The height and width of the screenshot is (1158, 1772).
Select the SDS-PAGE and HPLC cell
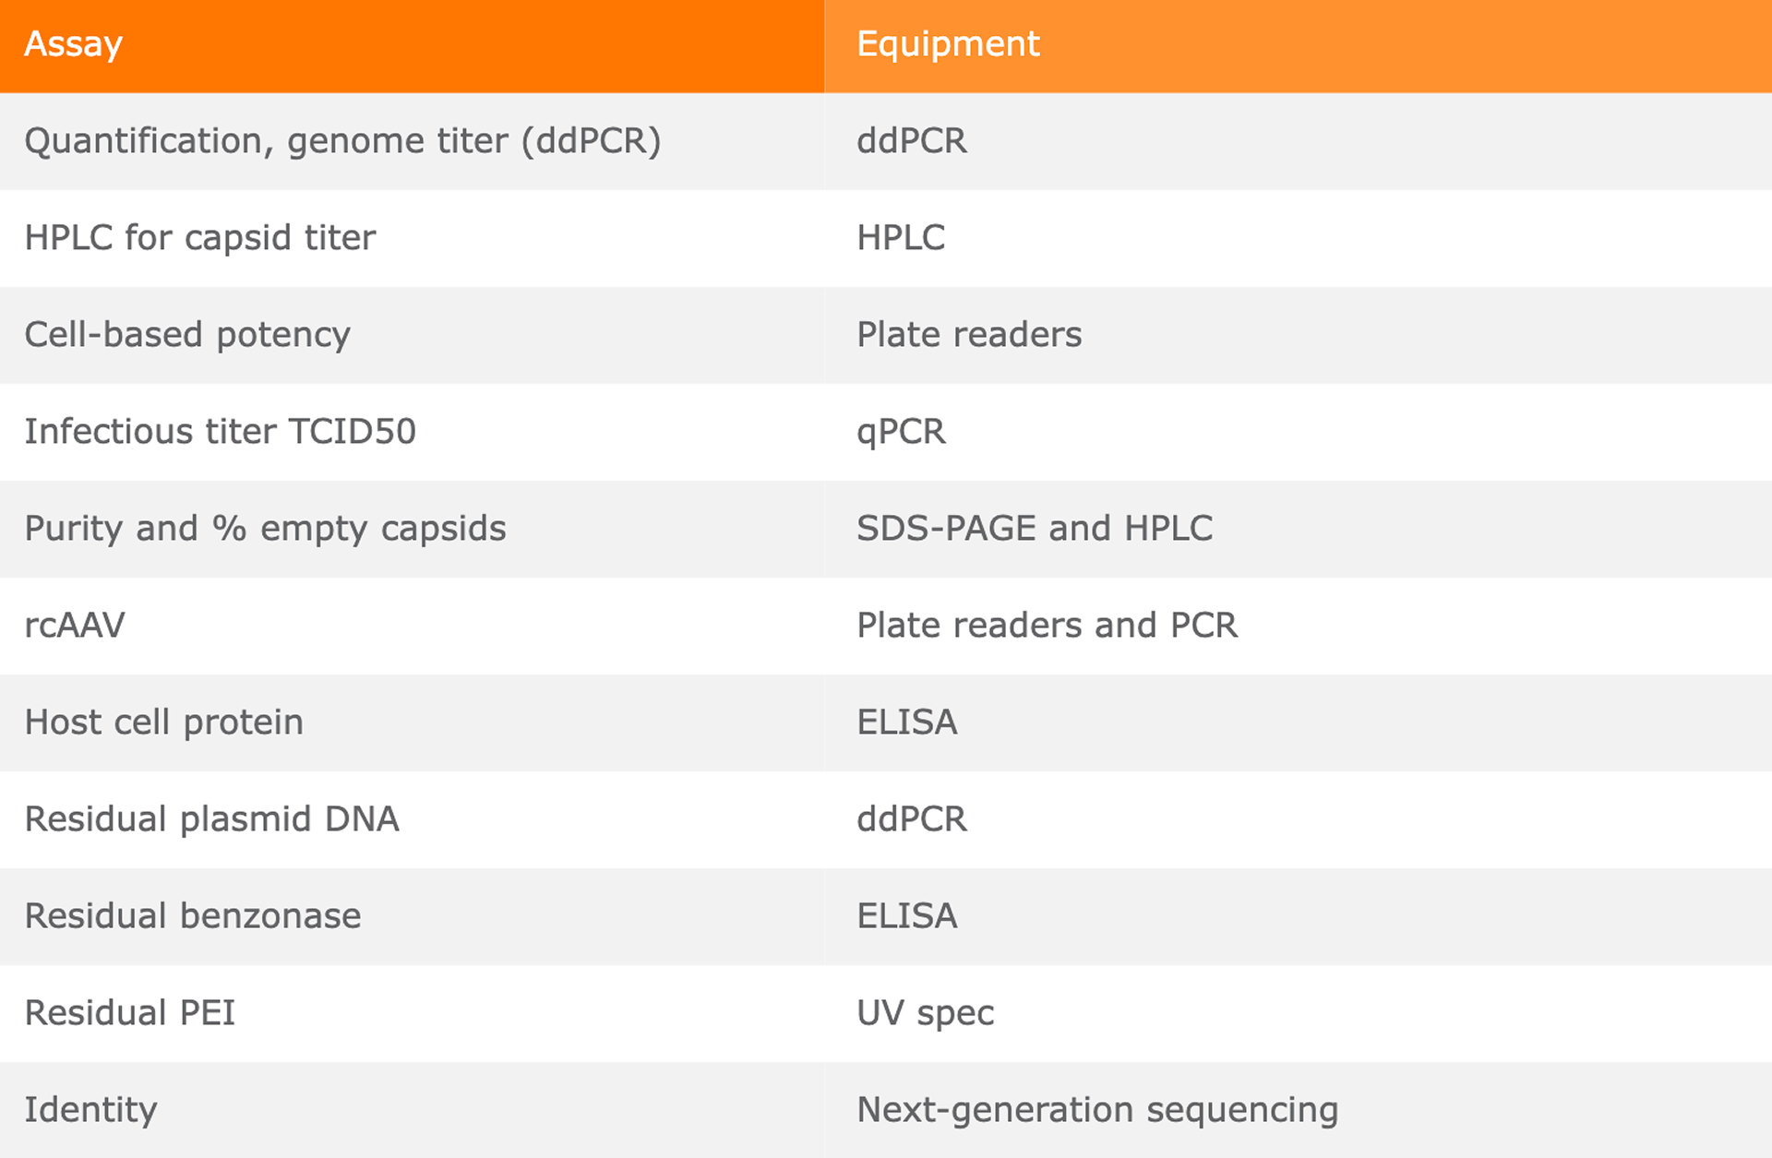point(1298,529)
